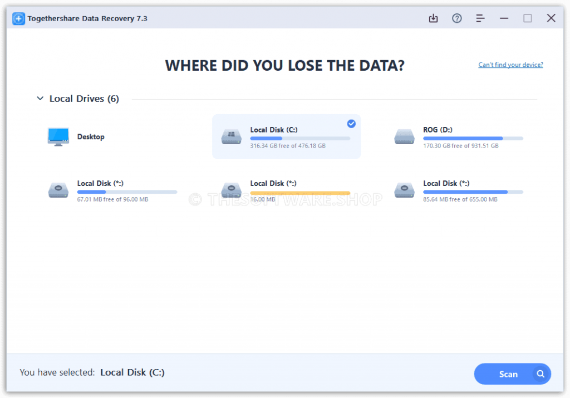Click the Togethershare app logo icon
570x398 pixels.
click(18, 18)
